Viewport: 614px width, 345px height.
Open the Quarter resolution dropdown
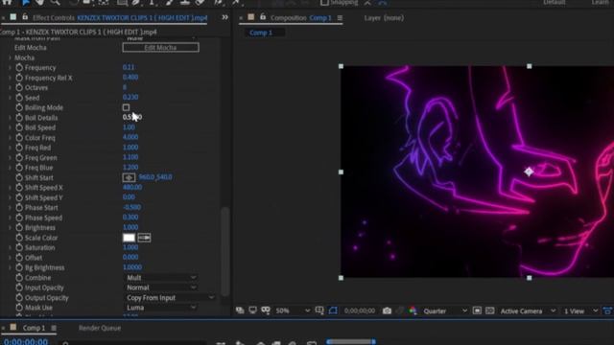point(445,310)
